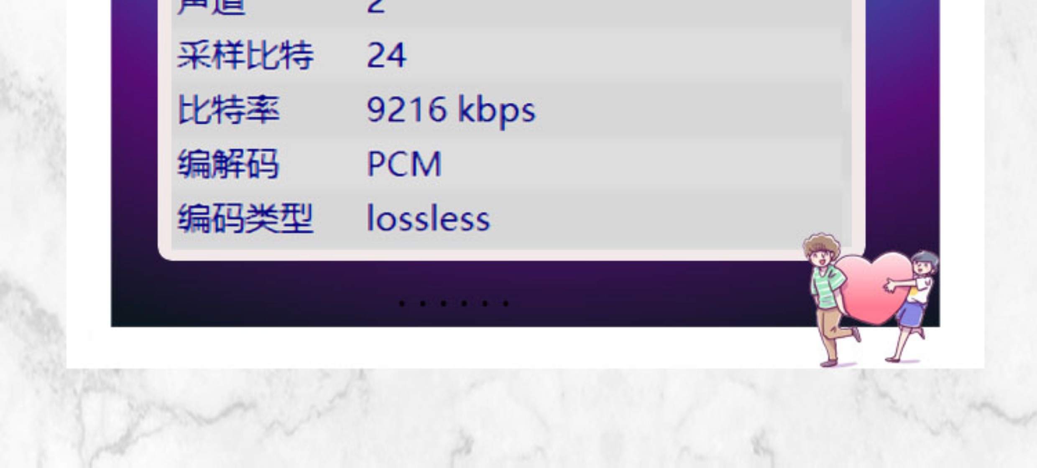The width and height of the screenshot is (1037, 468).
Task: Click the partially visible 声道 row
Action: (506, 11)
